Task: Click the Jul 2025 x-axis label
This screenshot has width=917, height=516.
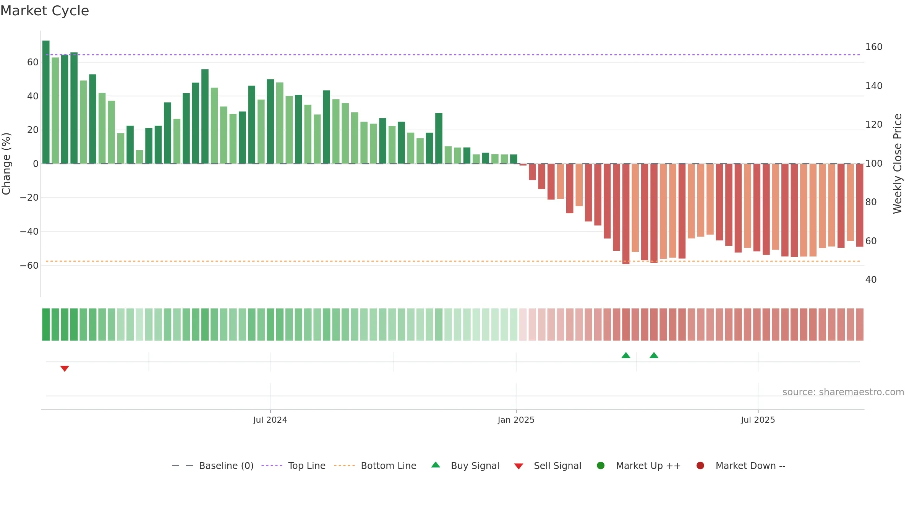Action: (758, 420)
